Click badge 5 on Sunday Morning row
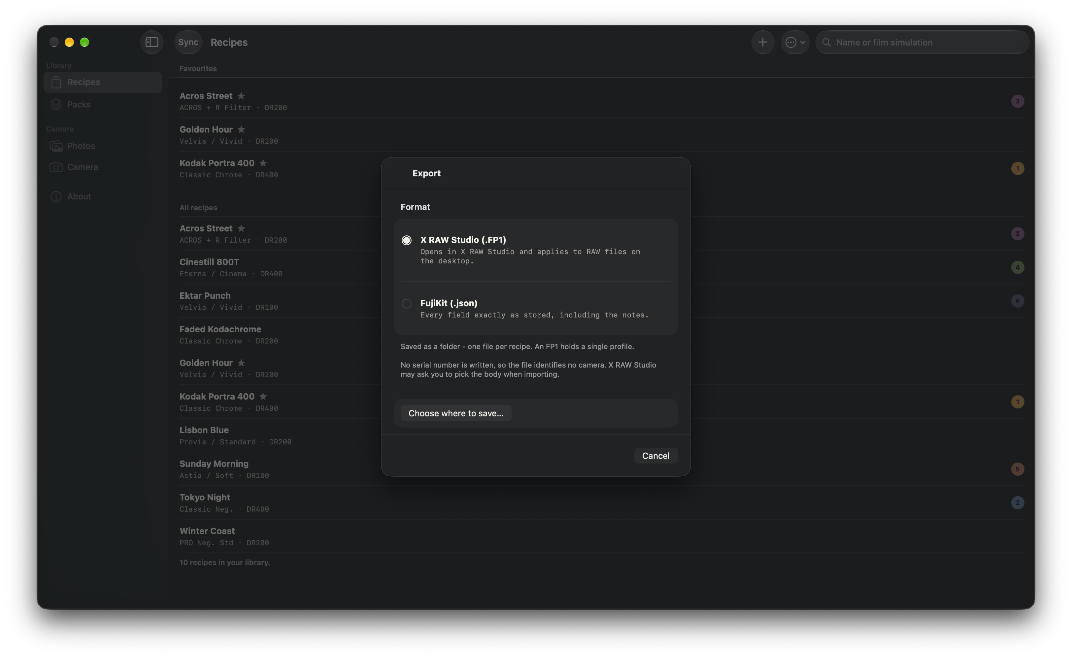1072x658 pixels. 1017,469
